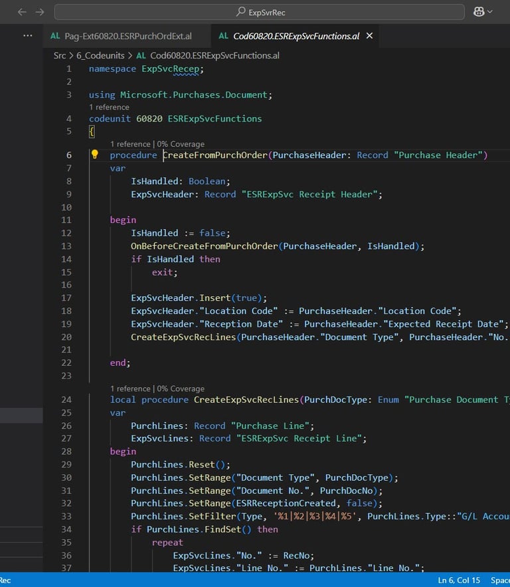
Task: Select the Cod60820.ESRExpSvcFunctions.al tab
Action: (x=295, y=36)
